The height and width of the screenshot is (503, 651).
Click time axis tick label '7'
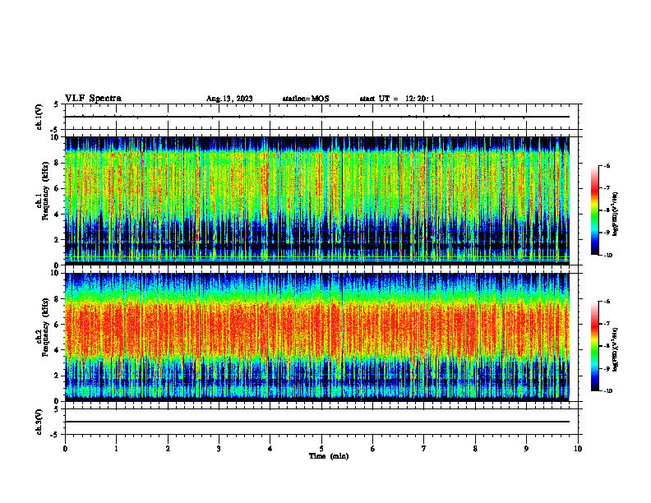424,449
